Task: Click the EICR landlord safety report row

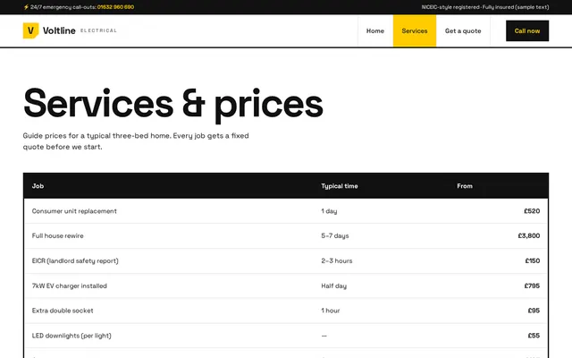Action: point(286,260)
